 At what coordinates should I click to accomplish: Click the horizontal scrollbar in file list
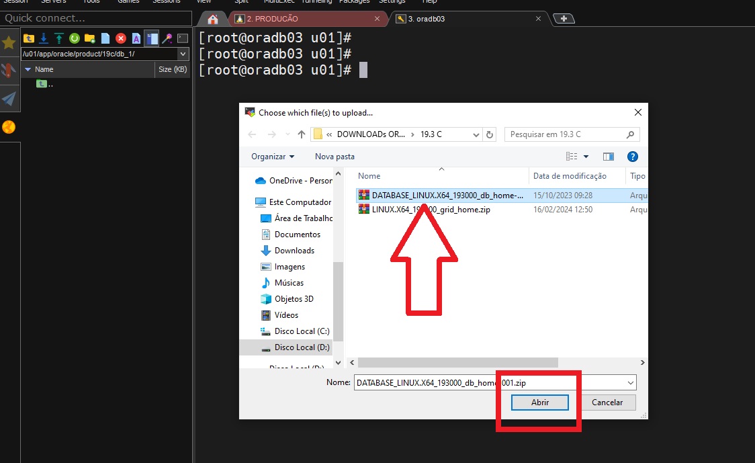[457, 362]
